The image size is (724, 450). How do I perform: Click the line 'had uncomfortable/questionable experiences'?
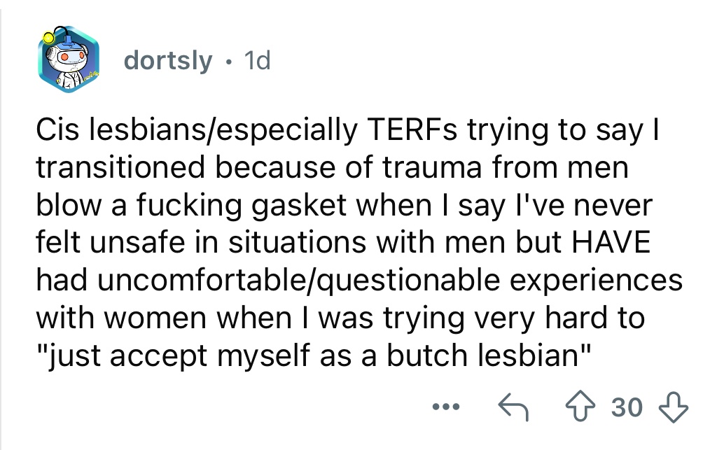click(359, 281)
